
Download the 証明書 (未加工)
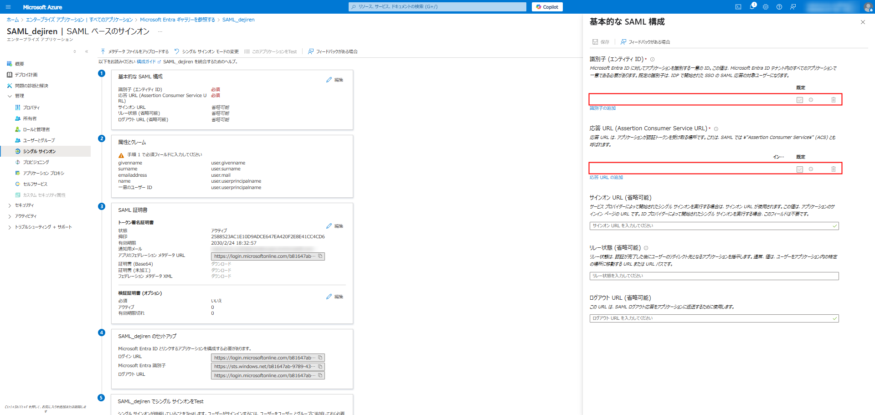pyautogui.click(x=221, y=270)
